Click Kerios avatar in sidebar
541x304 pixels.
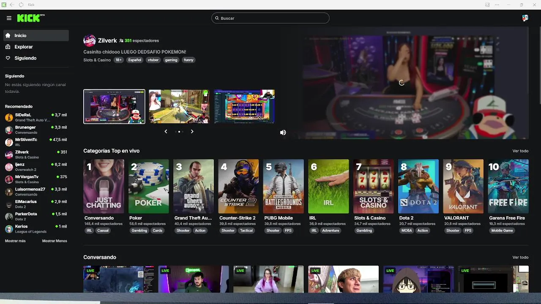point(9,229)
